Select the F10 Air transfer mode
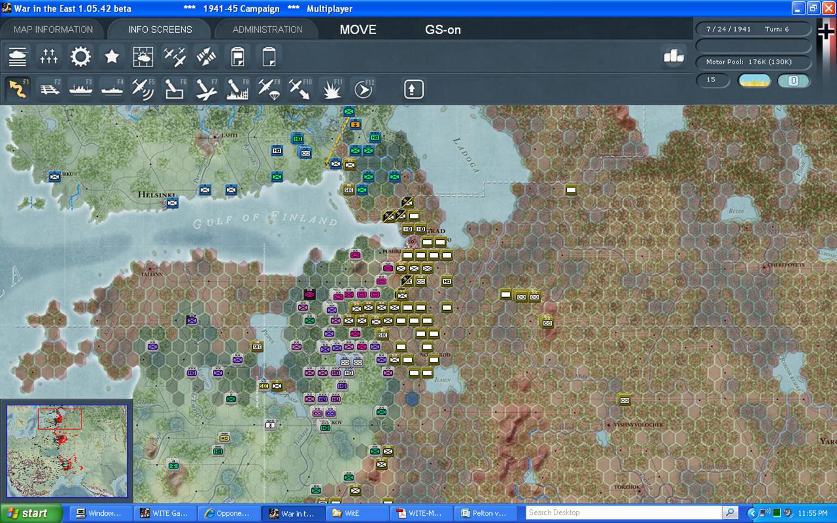Screen dimensions: 837x523 [x=300, y=89]
